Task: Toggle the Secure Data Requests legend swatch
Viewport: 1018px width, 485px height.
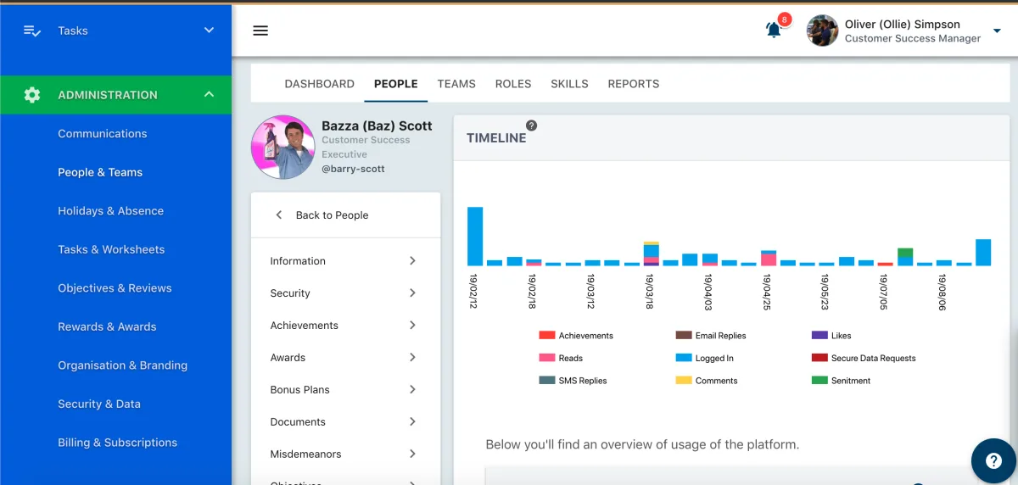Action: 819,358
